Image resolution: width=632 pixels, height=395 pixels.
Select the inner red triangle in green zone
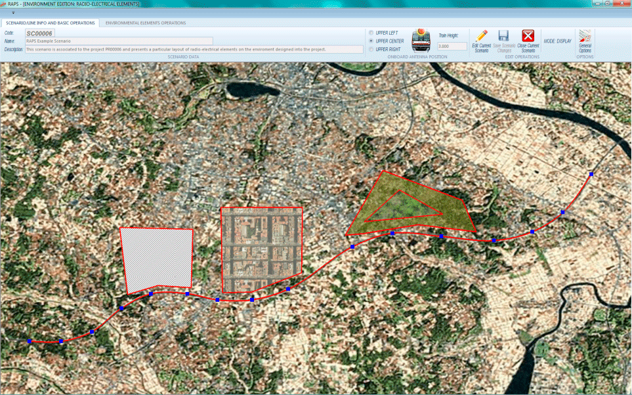400,209
